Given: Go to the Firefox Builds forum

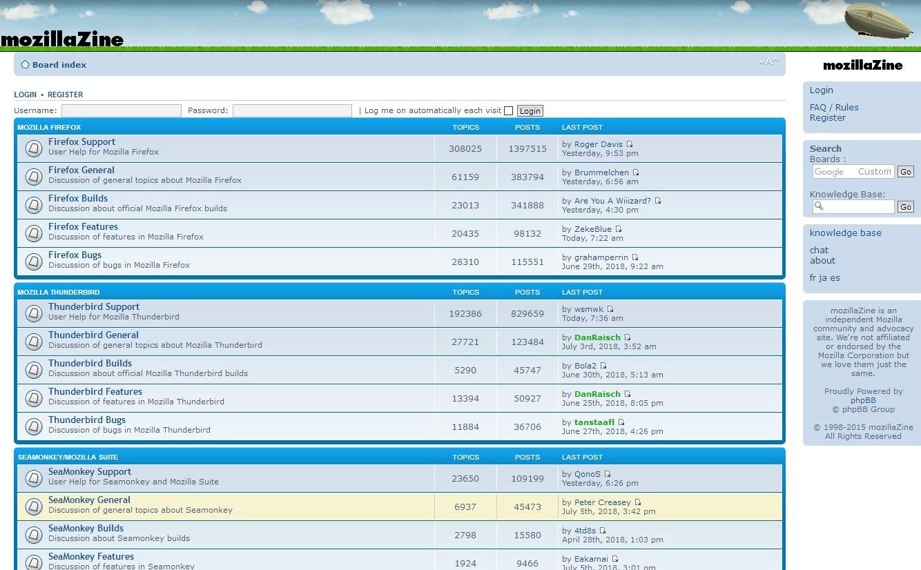Looking at the screenshot, I should tap(78, 199).
